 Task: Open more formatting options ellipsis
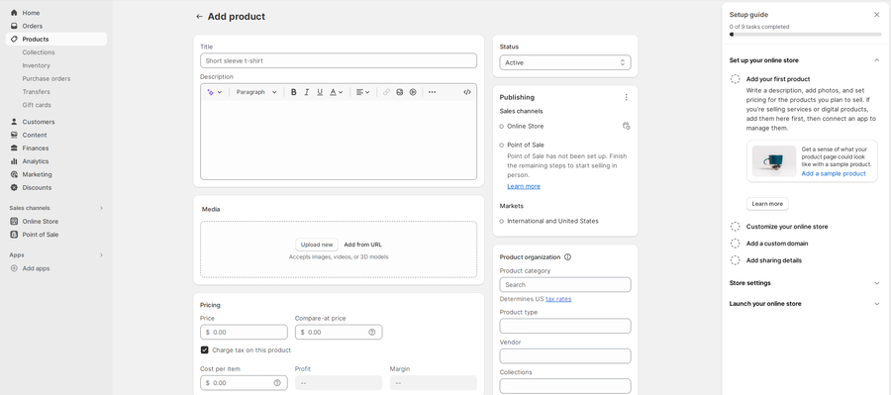(432, 92)
